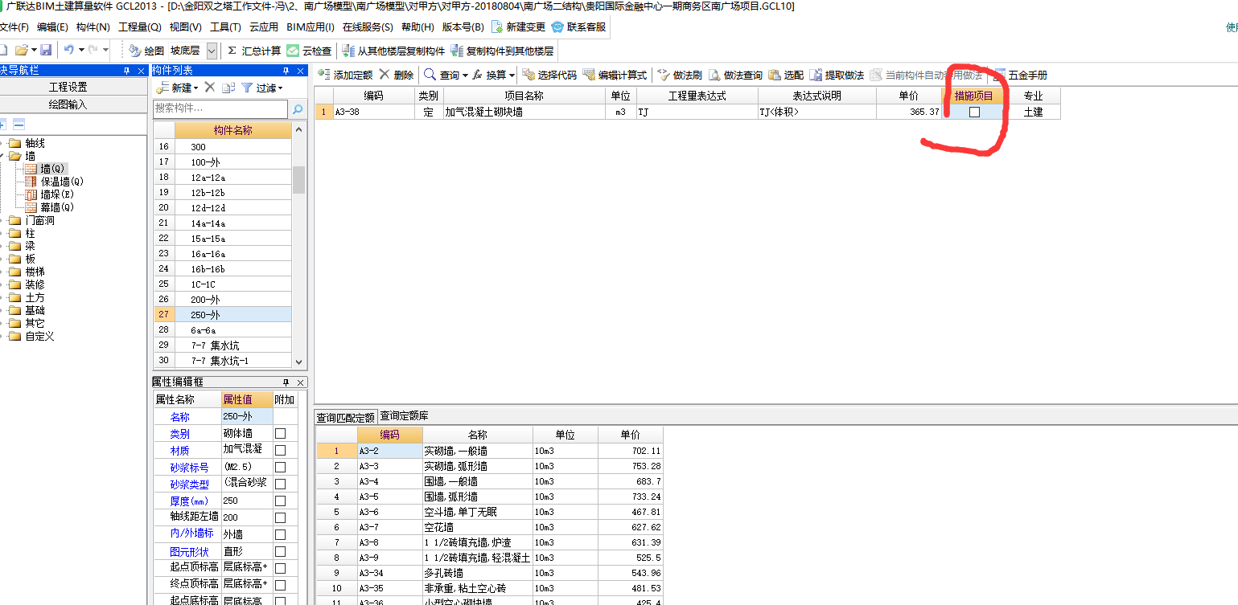The image size is (1238, 605).
Task: Toggle 附加 checkbox for 厚度(mm) property
Action: pyautogui.click(x=281, y=501)
